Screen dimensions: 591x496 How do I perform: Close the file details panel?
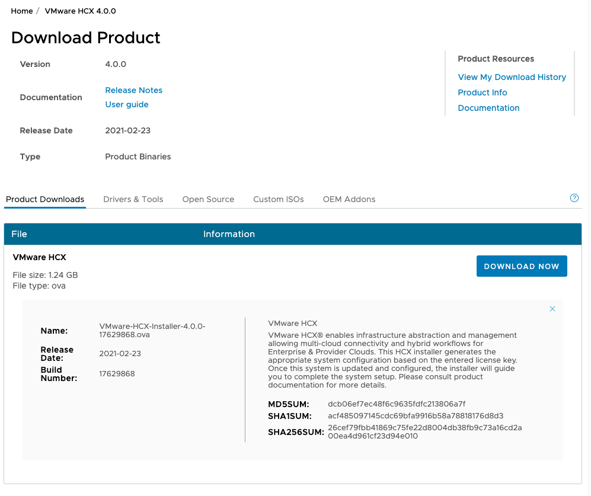coord(552,309)
